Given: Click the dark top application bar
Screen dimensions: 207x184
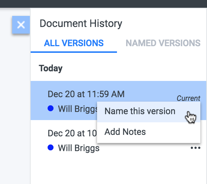Looking at the screenshot, I should tap(103, 4).
